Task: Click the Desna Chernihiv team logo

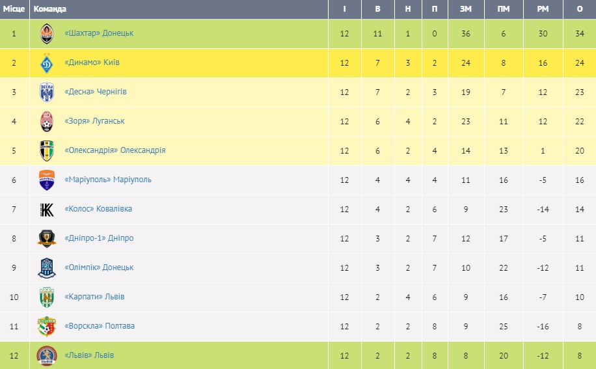Action: [x=46, y=92]
